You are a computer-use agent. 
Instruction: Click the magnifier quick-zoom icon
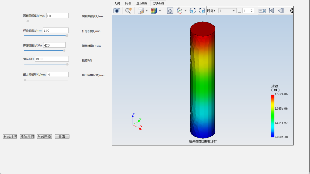tap(129, 11)
